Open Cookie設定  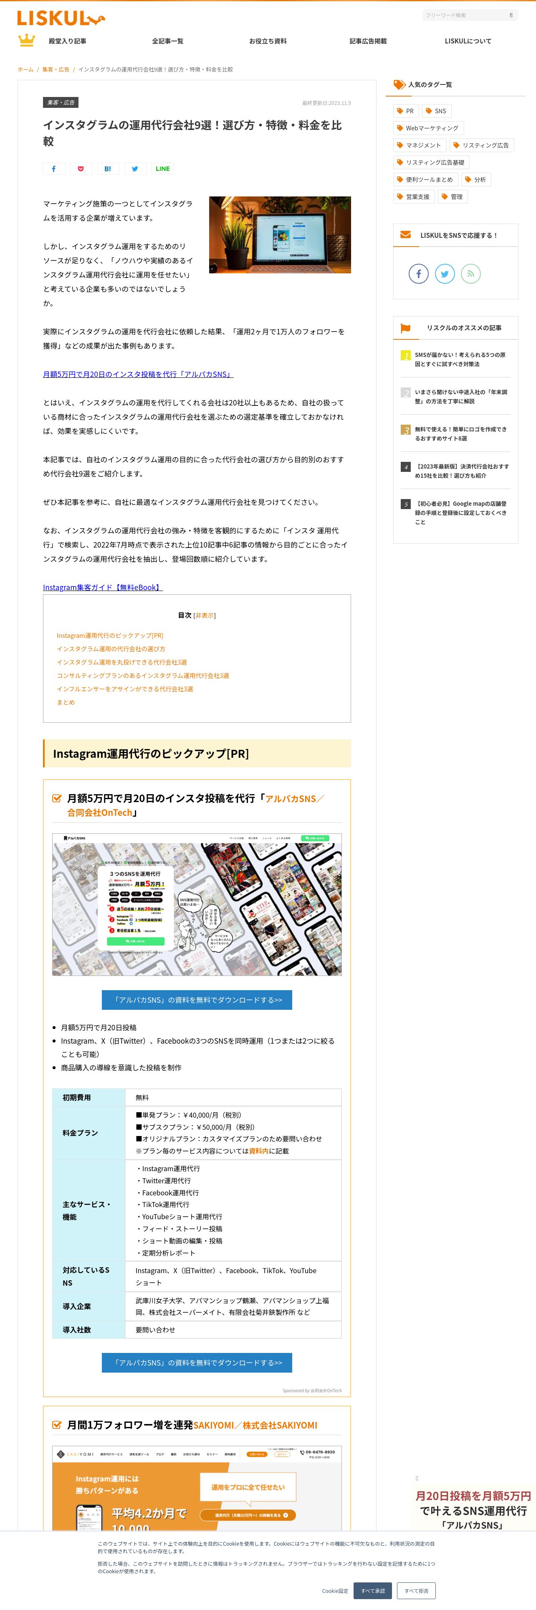[x=335, y=1591]
